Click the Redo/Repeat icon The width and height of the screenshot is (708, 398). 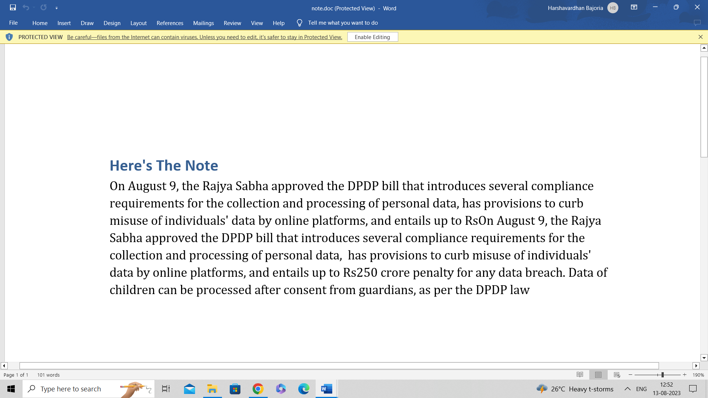pyautogui.click(x=44, y=7)
